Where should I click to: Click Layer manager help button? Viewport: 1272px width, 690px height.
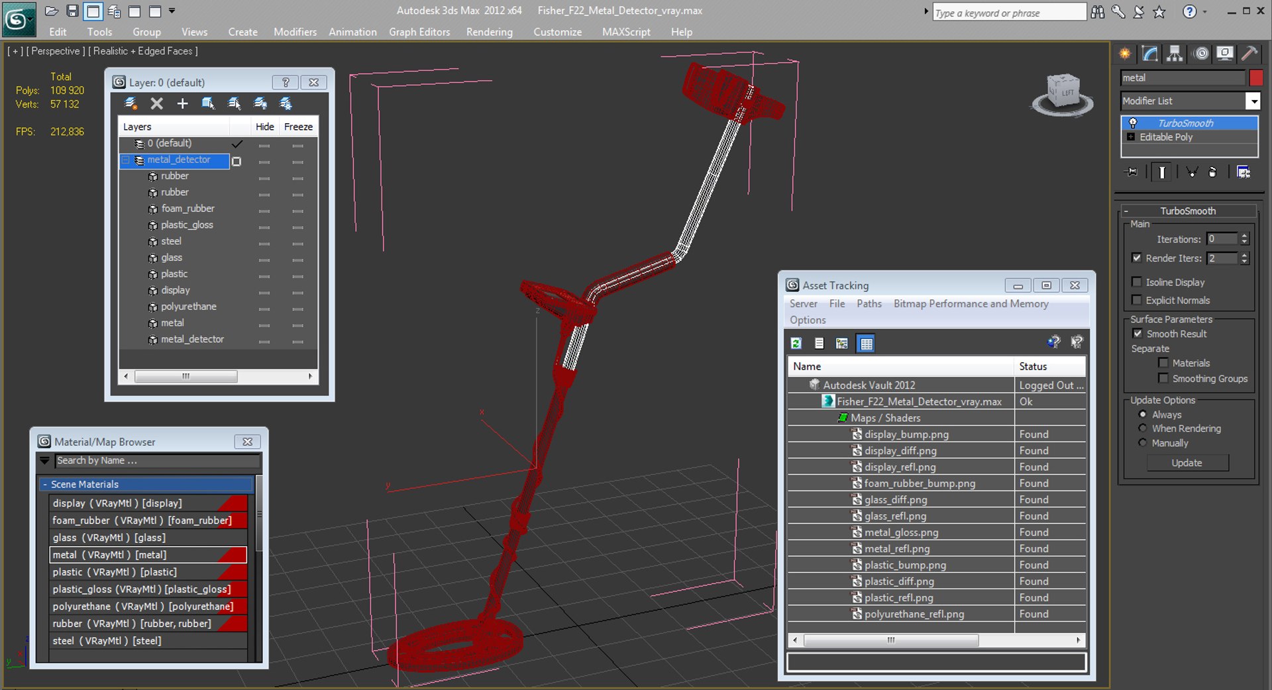(286, 82)
